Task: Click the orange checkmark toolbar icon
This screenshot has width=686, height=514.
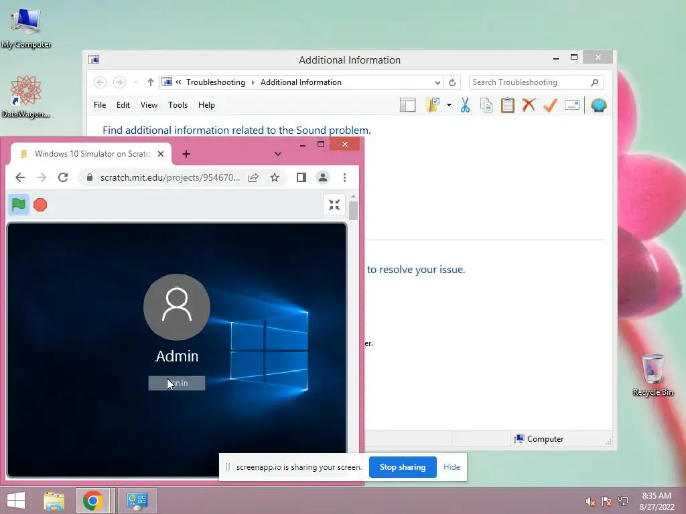Action: pyautogui.click(x=550, y=105)
